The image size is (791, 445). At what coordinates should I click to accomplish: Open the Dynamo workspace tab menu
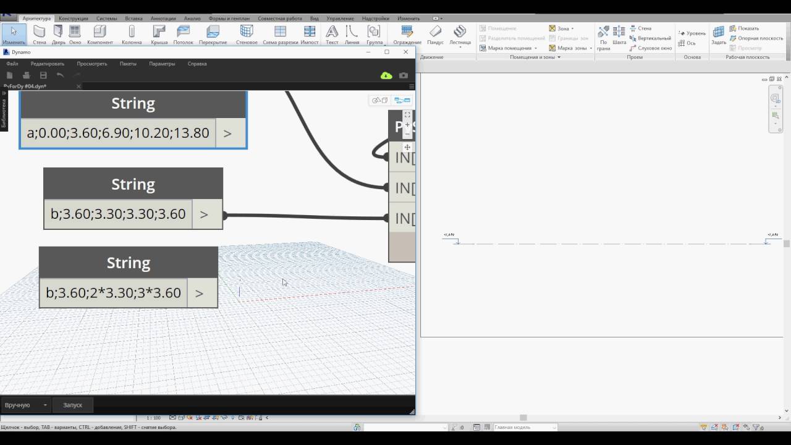[x=412, y=87]
